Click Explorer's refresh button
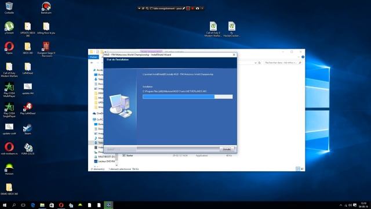Image resolution: width=371 pixels, height=209 pixels. [x=260, y=63]
